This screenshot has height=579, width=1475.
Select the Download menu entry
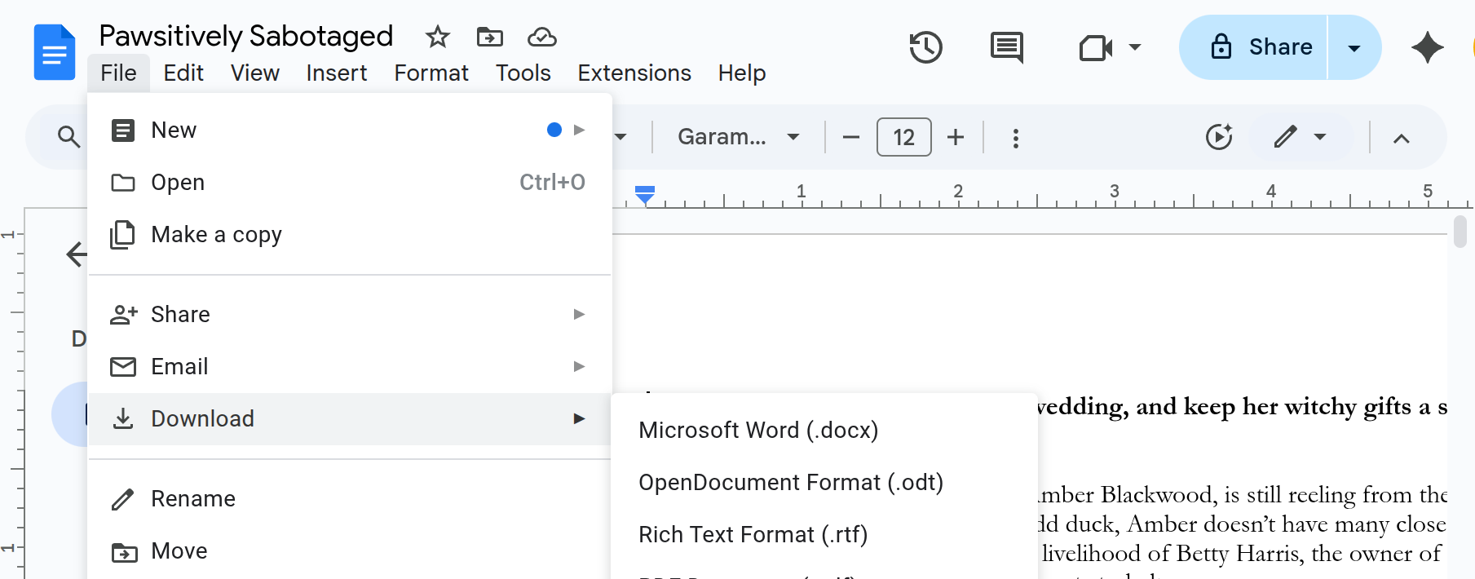(x=350, y=418)
